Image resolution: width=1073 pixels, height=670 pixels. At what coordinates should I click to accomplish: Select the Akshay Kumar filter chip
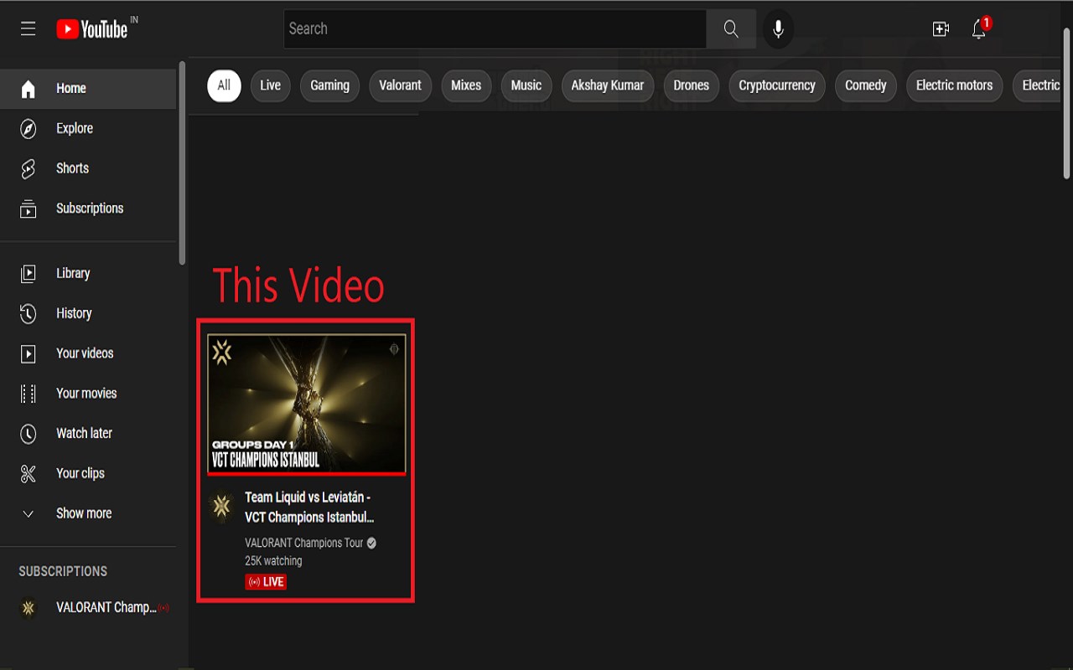[608, 85]
